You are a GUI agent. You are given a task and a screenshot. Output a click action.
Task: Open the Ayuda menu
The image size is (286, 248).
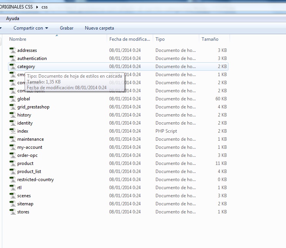13,18
